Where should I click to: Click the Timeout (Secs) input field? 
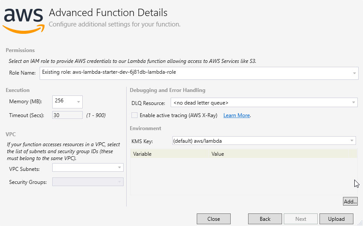[67, 115]
